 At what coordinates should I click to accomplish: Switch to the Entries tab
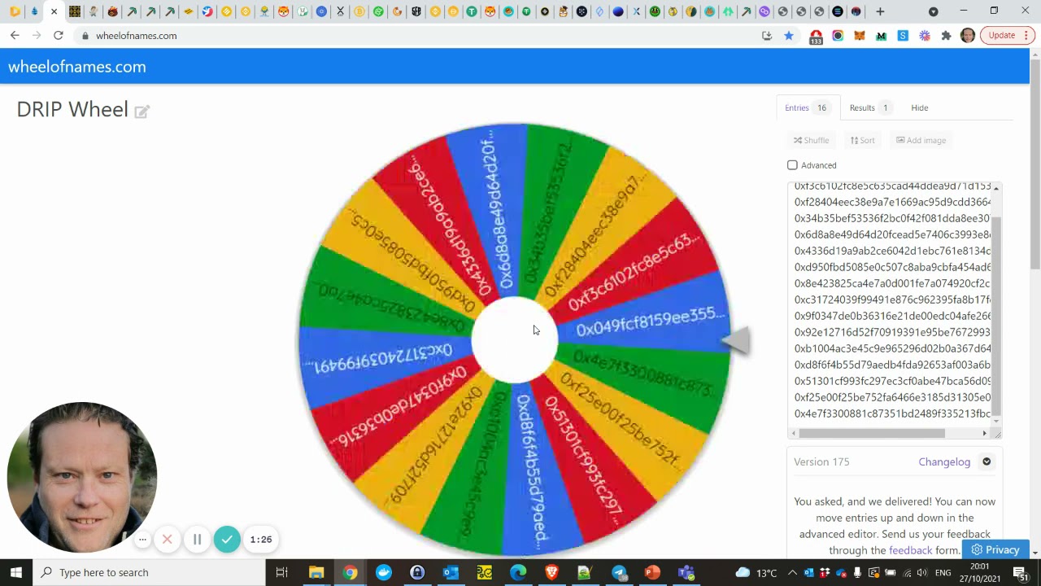point(808,107)
